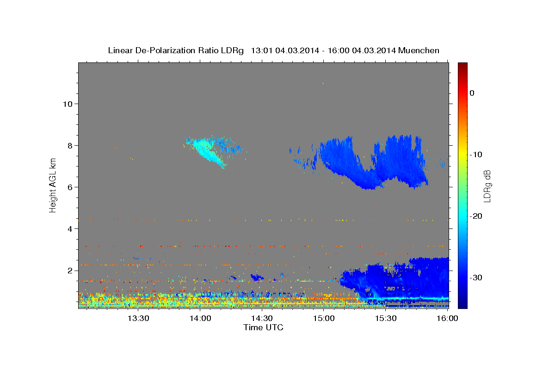Click the height tick label 2
Viewport: 555px width, 370px height.
(69, 270)
